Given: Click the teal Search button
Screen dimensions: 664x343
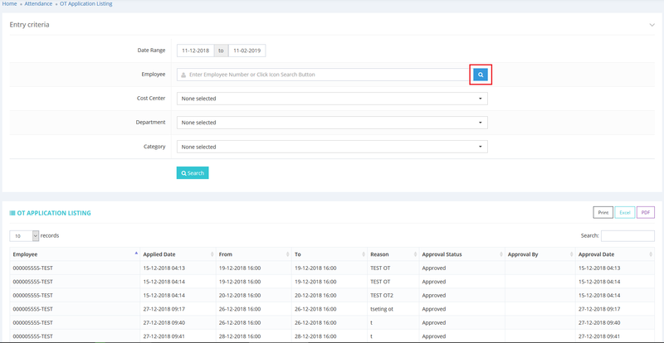Looking at the screenshot, I should [x=193, y=173].
